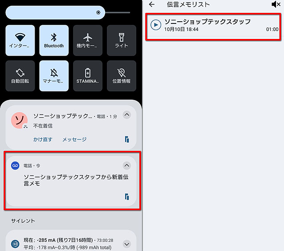Go back from 伝言メモリスト screen
Viewport: 284px width, 251px height.
[152, 4]
